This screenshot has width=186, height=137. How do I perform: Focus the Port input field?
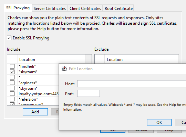(x=89, y=94)
